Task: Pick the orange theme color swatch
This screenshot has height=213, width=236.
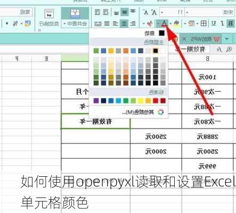Action: [126, 51]
